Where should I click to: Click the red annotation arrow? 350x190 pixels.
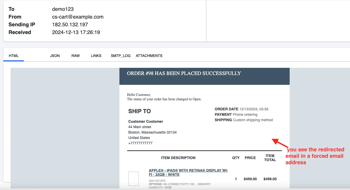(x=280, y=143)
